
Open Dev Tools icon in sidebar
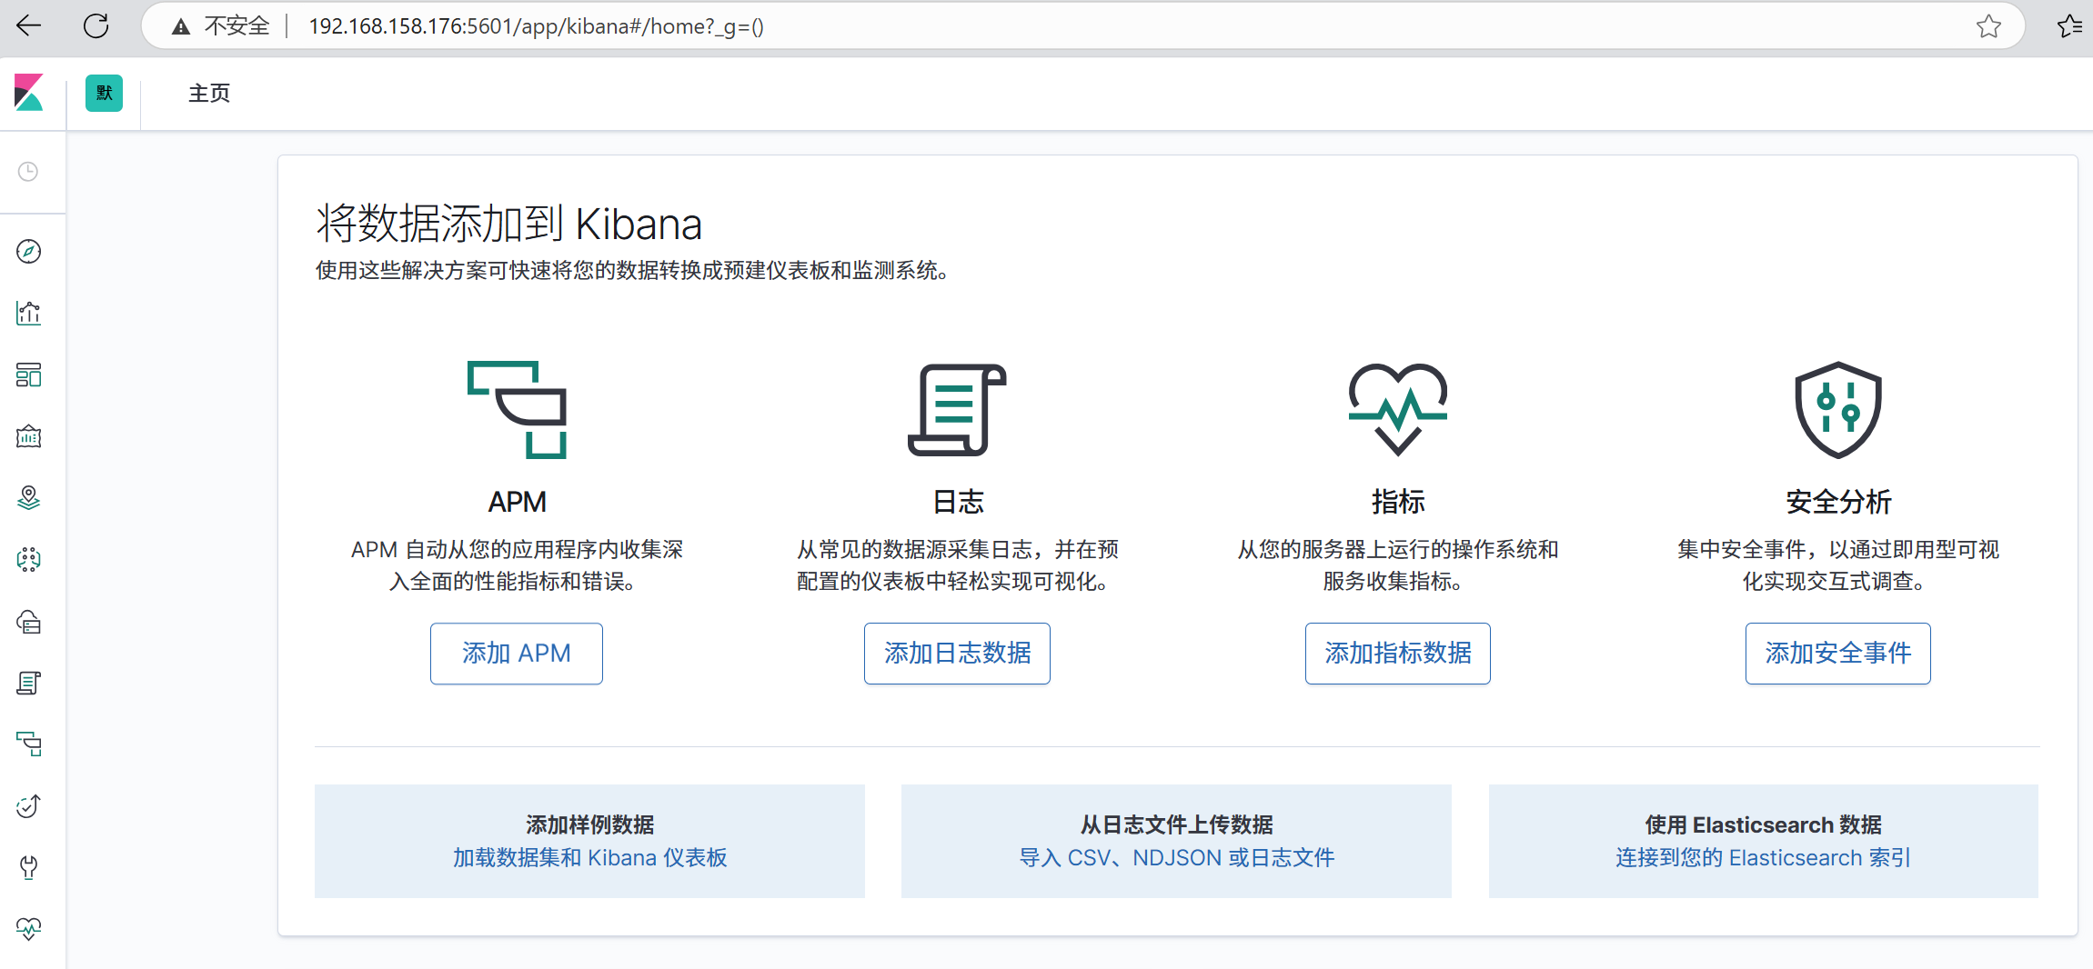pyautogui.click(x=28, y=867)
